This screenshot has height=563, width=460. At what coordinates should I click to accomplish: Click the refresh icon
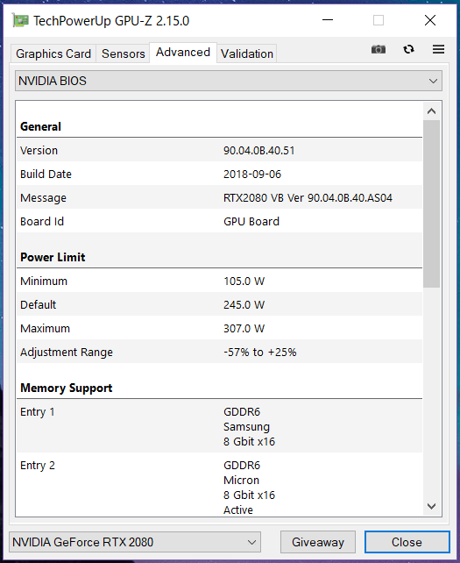click(408, 49)
